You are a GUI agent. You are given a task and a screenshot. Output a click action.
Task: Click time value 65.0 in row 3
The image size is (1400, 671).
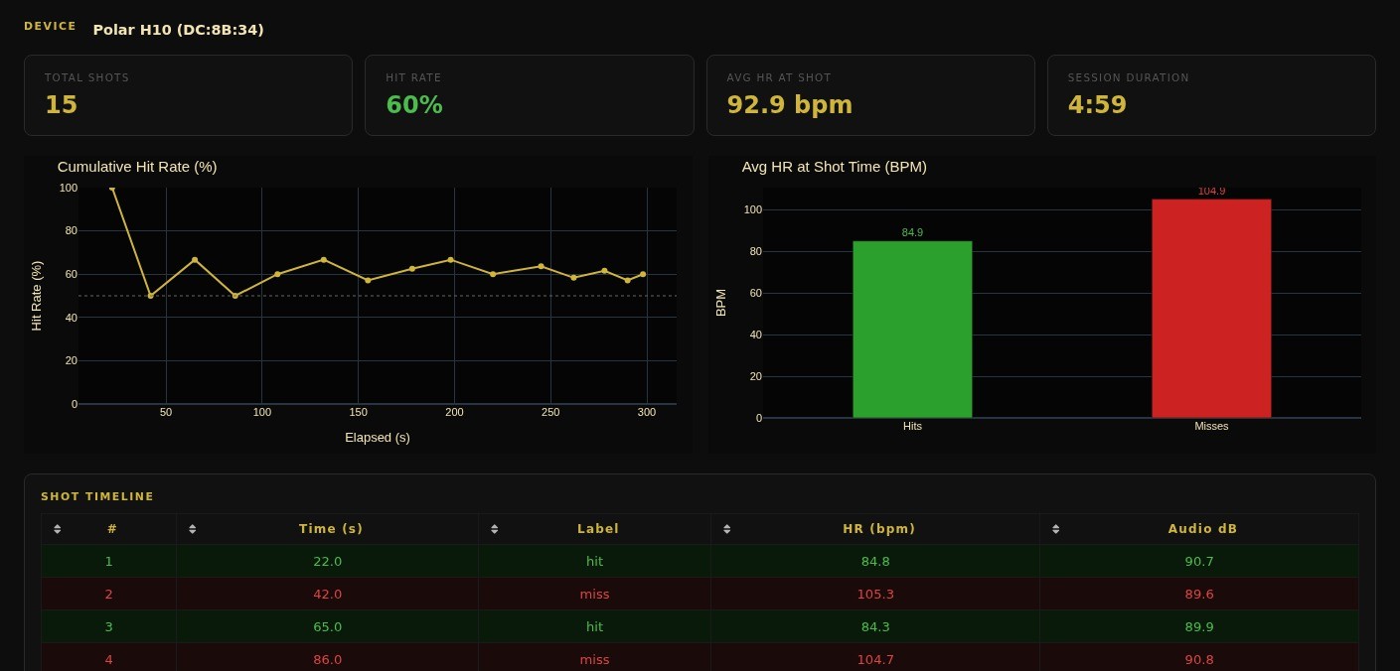328,626
